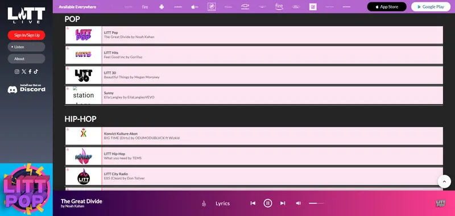Select 'BIG TIME (Dirty) by ODUMODUBLVCK ft Wizkid' text
Image resolution: width=455 pixels, height=216 pixels.
[x=142, y=138]
